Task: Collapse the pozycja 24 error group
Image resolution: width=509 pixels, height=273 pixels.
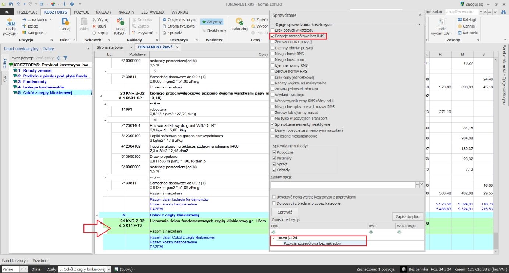Action: coord(274,238)
